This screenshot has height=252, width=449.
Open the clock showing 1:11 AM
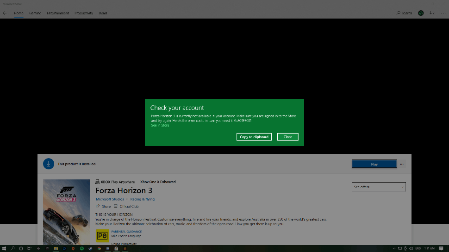(429, 249)
